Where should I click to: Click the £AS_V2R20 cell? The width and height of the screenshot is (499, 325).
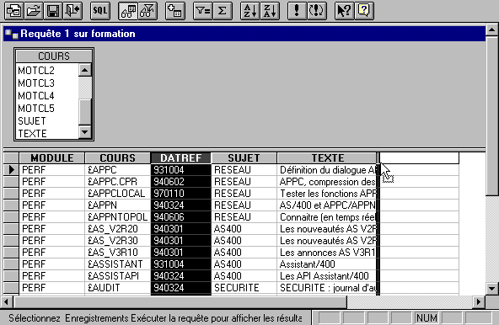[117, 229]
